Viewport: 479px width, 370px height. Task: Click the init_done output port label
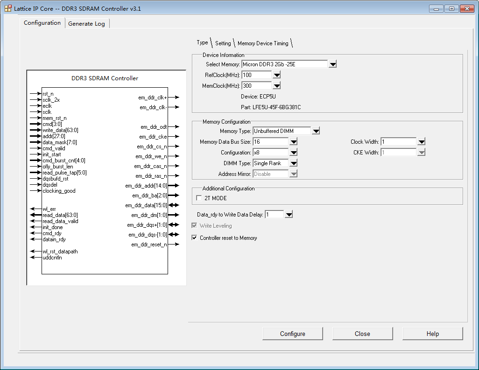(x=53, y=227)
